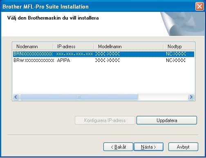Cancel installation with the Avbryt button
206x158 pixels.
coord(183,147)
